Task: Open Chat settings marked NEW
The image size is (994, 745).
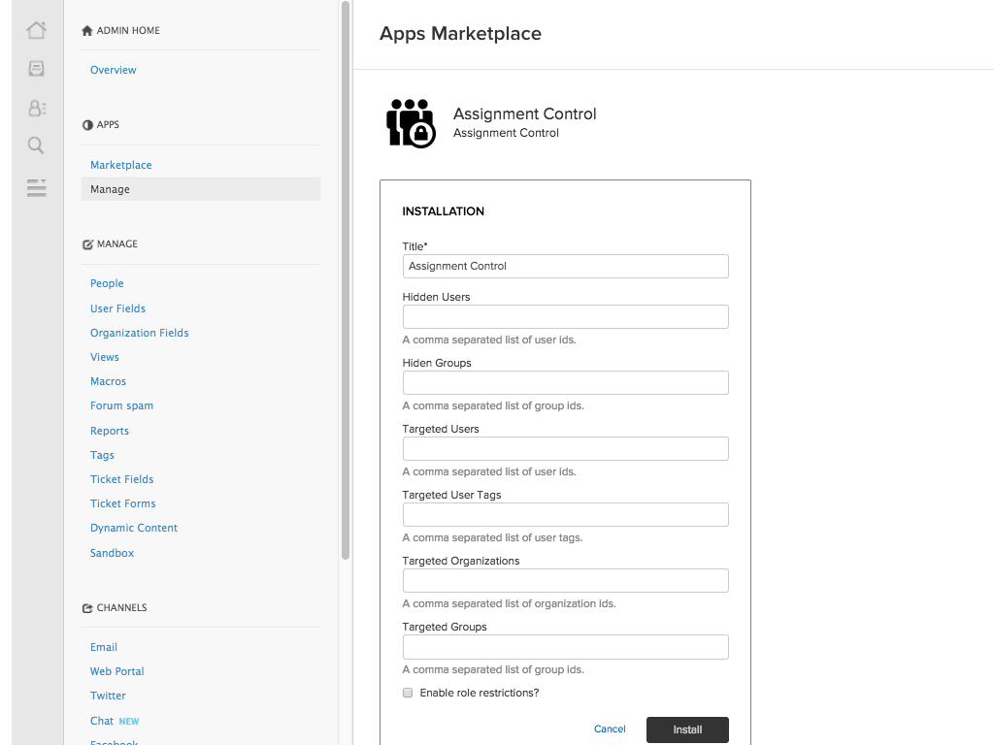Action: (102, 721)
